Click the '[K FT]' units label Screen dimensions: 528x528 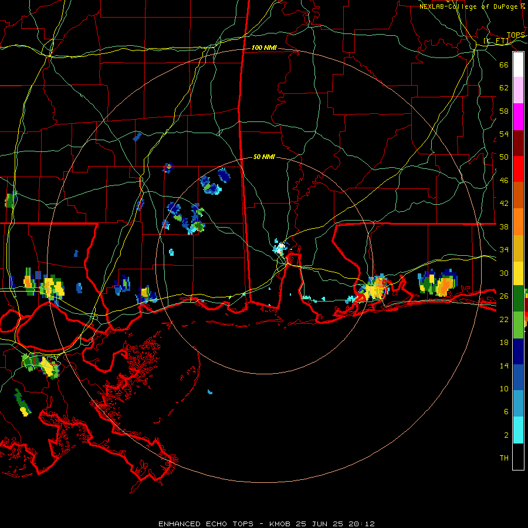click(x=497, y=41)
